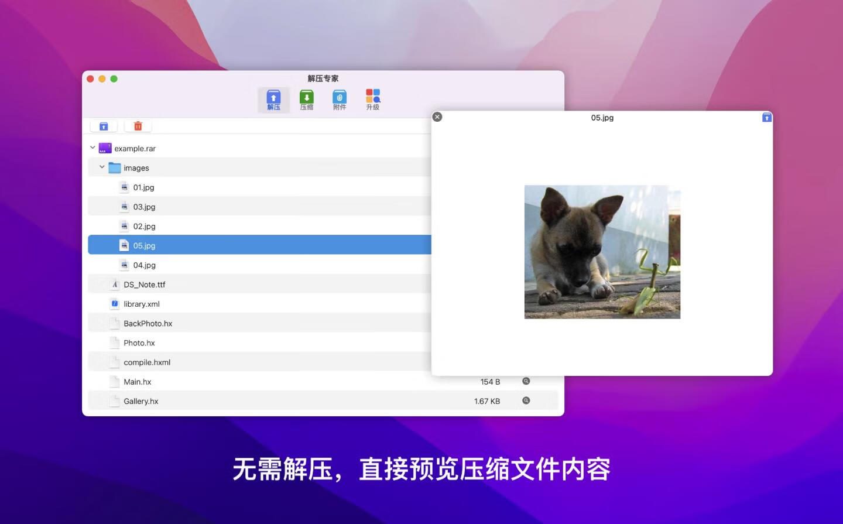Close the 05.jpg preview panel
The height and width of the screenshot is (524, 843).
tap(437, 117)
